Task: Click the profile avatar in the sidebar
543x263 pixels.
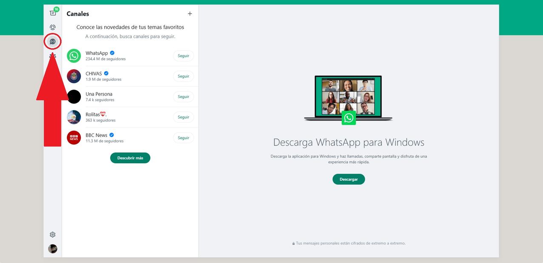Action: [53, 249]
